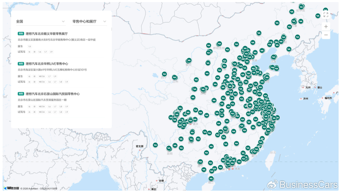The height and width of the screenshot is (192, 341).
Task: Enter fullscreen map view
Action: pos(325,15)
